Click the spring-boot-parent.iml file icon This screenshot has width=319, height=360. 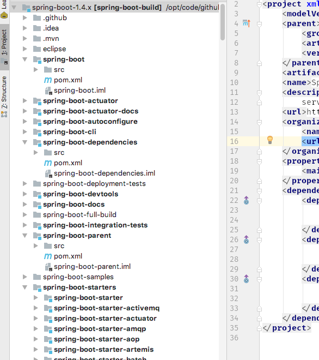[48, 267]
